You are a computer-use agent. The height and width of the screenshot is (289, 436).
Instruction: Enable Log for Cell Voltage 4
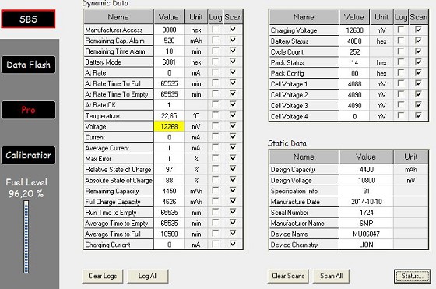pyautogui.click(x=400, y=115)
